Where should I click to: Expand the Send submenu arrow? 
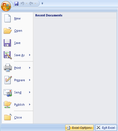[30, 92]
